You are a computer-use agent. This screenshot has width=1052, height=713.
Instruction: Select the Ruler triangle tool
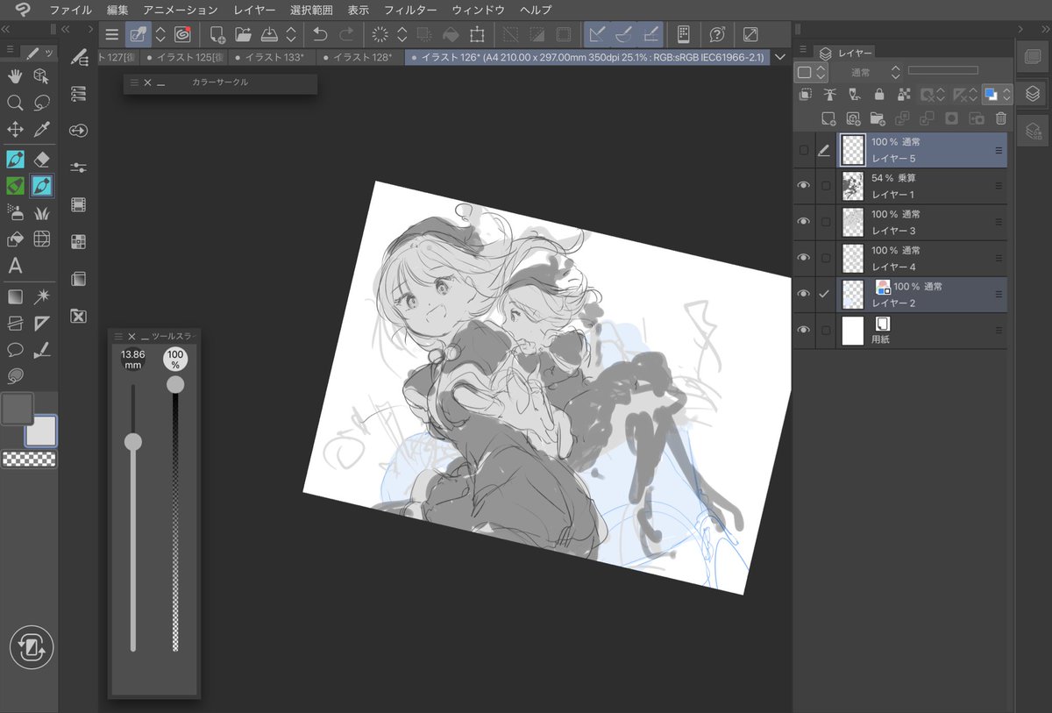pyautogui.click(x=41, y=323)
